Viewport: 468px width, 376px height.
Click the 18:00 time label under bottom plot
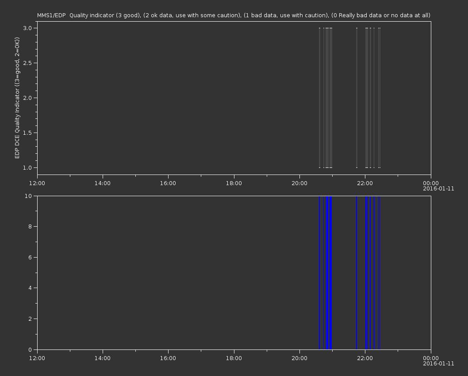pos(234,358)
